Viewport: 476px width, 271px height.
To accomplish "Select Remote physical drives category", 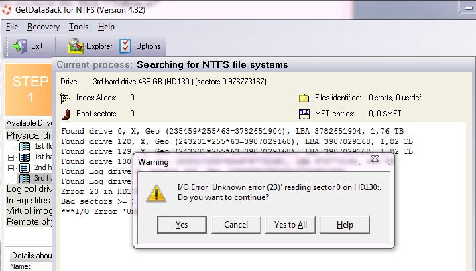I will click(29, 221).
